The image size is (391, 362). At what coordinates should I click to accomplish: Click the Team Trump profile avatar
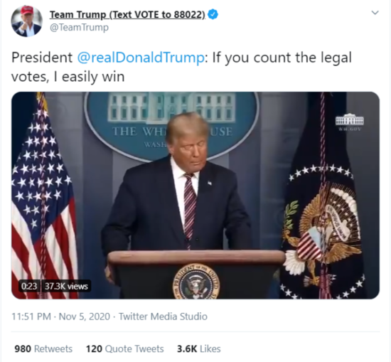click(x=26, y=21)
